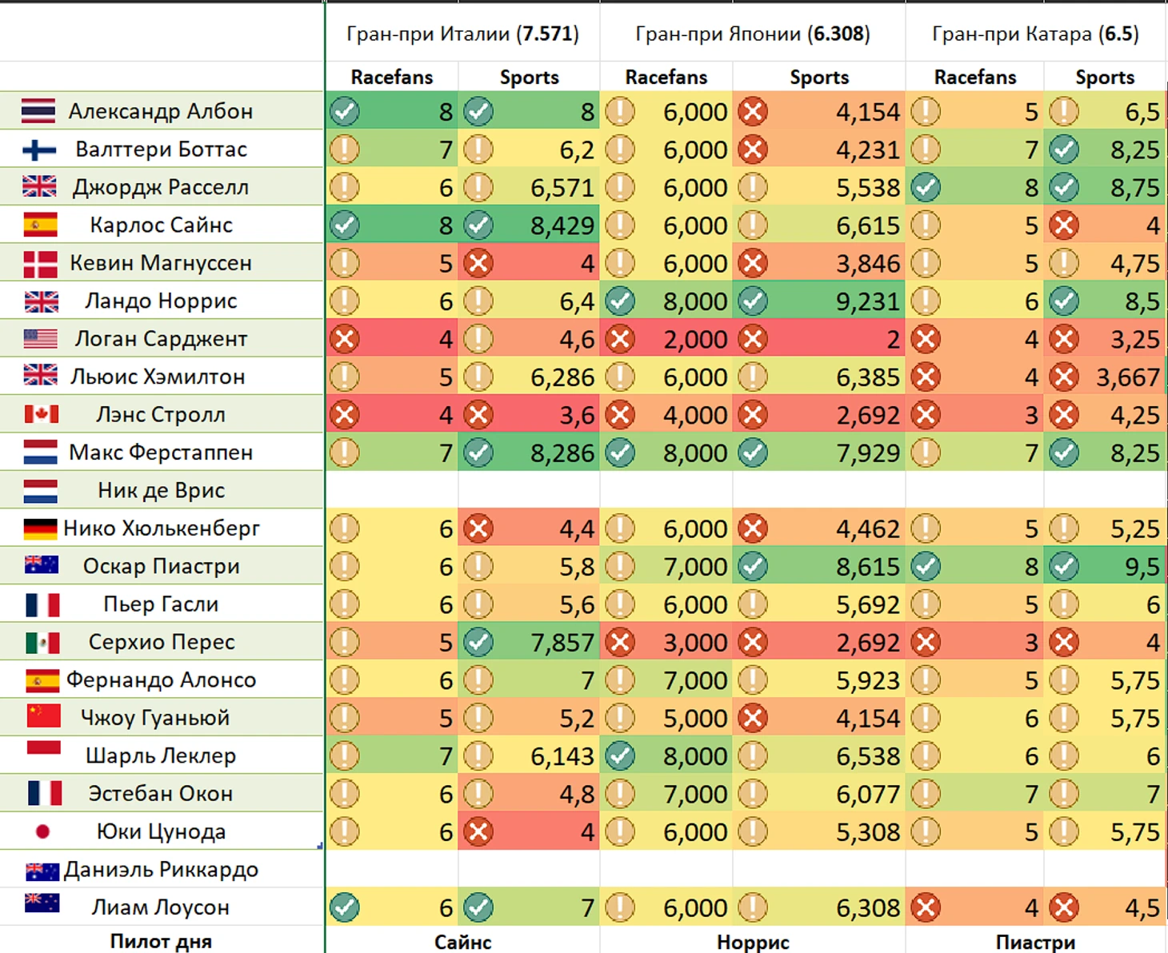1168x953 pixels.
Task: Select the Пилот дня label cell
Action: tap(161, 941)
